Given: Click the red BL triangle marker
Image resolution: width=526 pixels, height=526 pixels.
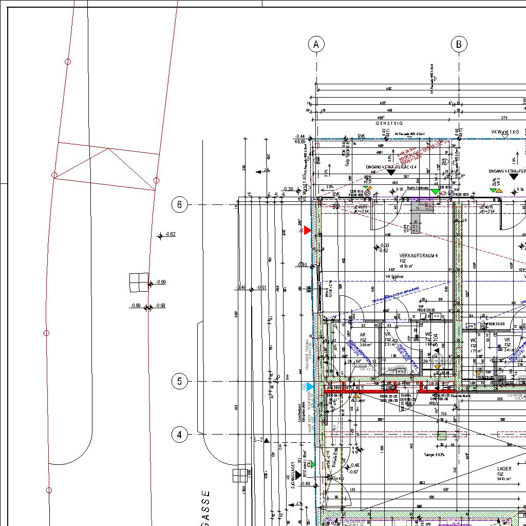Looking at the screenshot, I should click(x=307, y=230).
